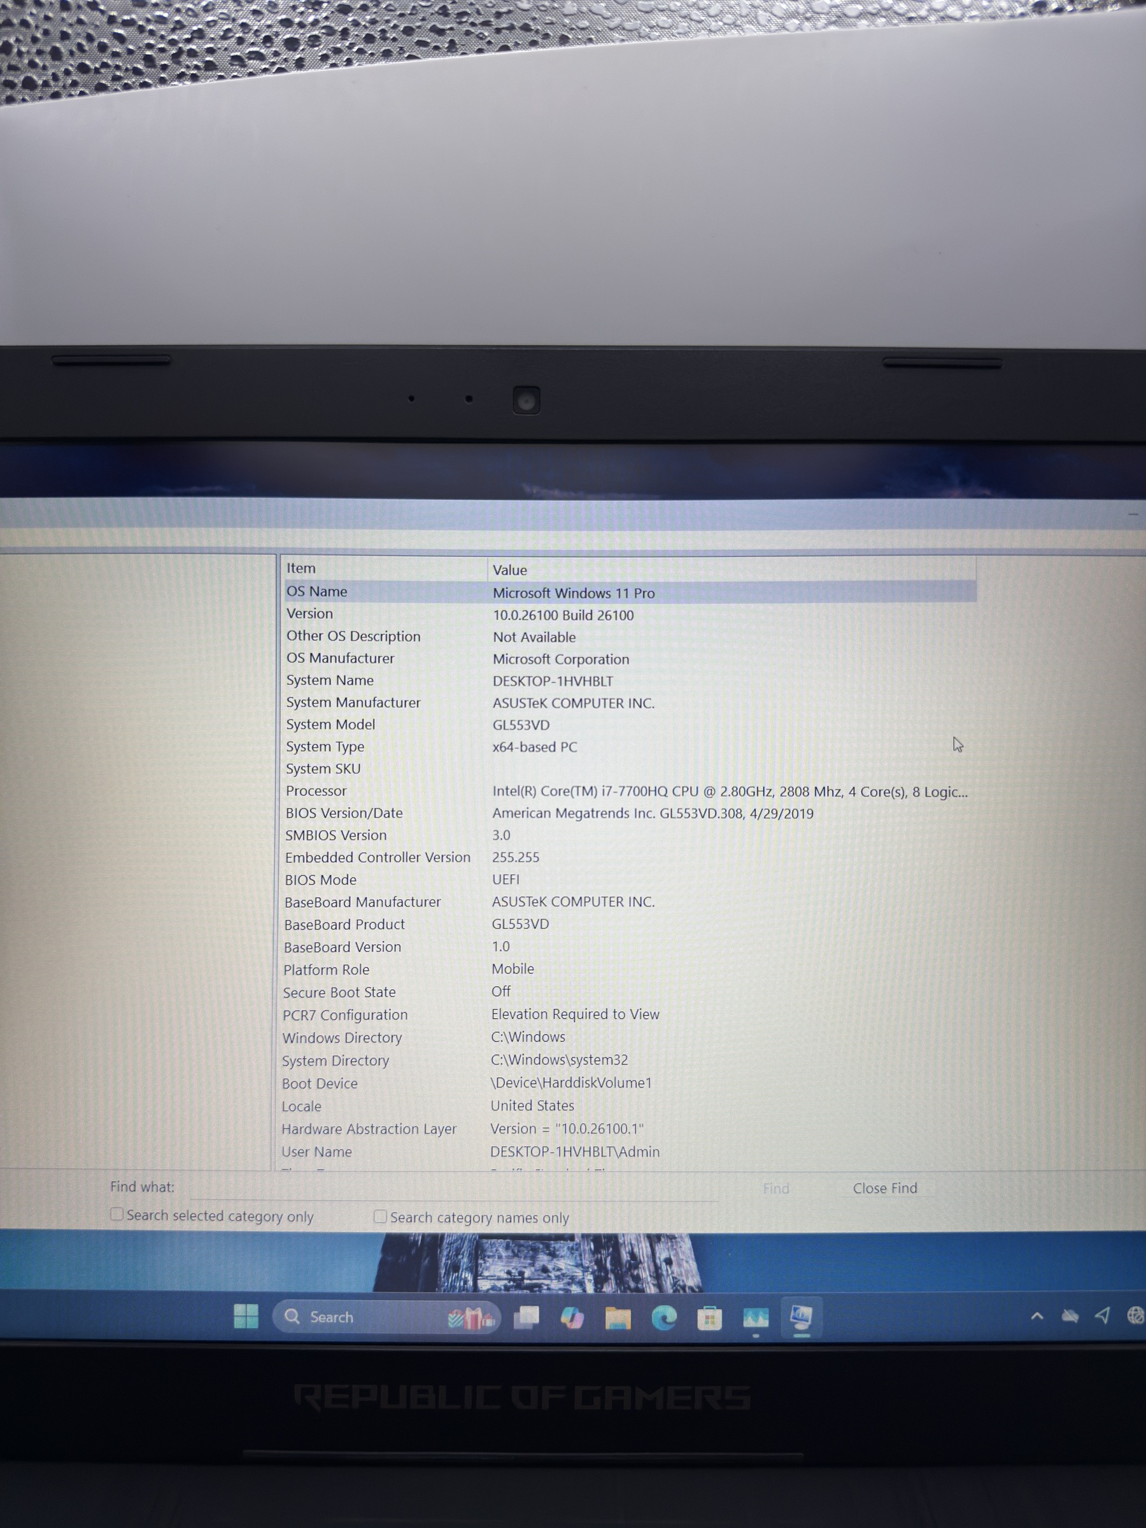This screenshot has width=1146, height=1528.
Task: Open Task View from the taskbar
Action: [527, 1317]
